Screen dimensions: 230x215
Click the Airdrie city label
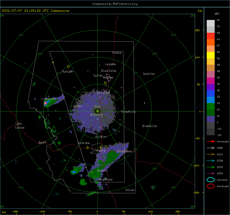click(x=101, y=137)
